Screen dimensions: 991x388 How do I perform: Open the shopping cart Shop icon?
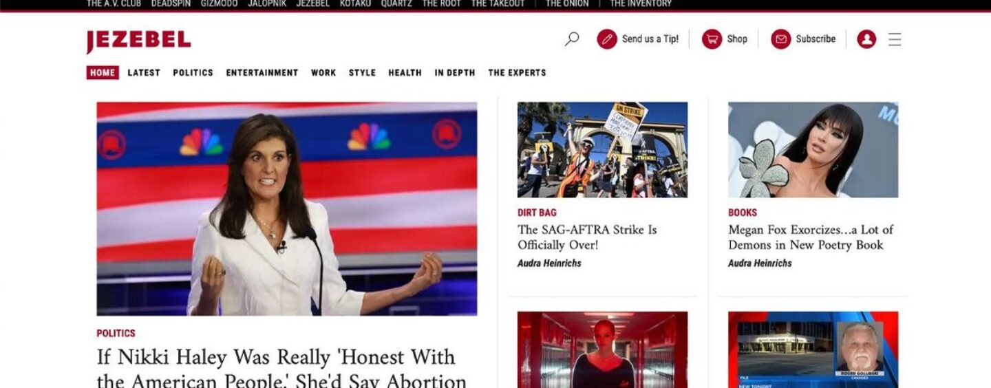(x=712, y=39)
